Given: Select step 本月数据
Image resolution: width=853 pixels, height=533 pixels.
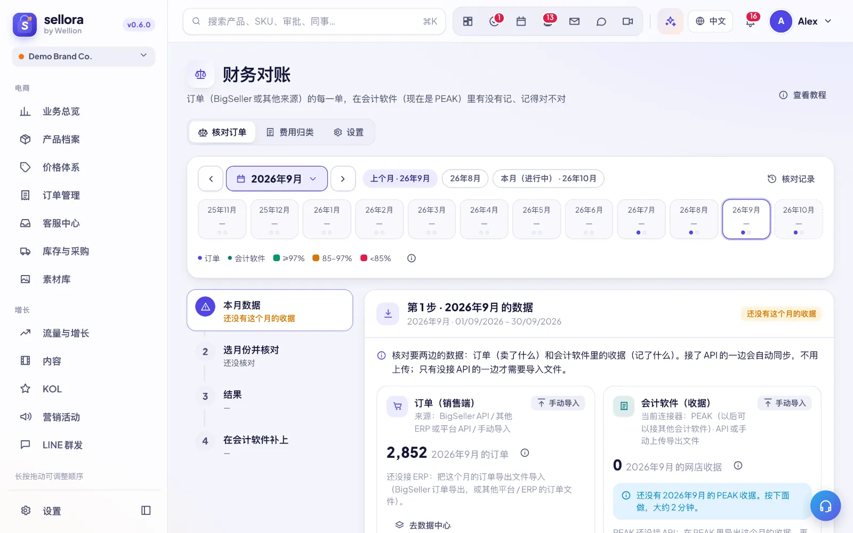Looking at the screenshot, I should click(x=270, y=310).
